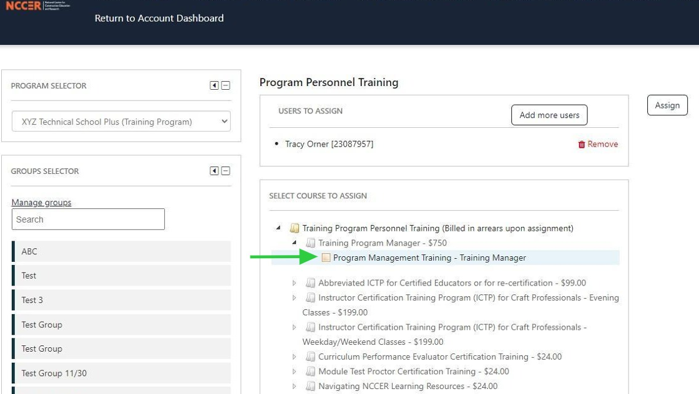Click Return to Account Dashboard
This screenshot has width=699, height=394.
click(x=159, y=18)
